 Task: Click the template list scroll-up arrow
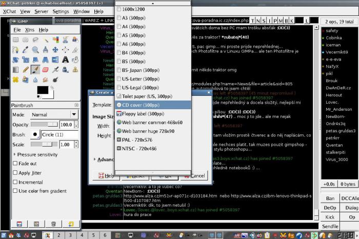pos(153,4)
